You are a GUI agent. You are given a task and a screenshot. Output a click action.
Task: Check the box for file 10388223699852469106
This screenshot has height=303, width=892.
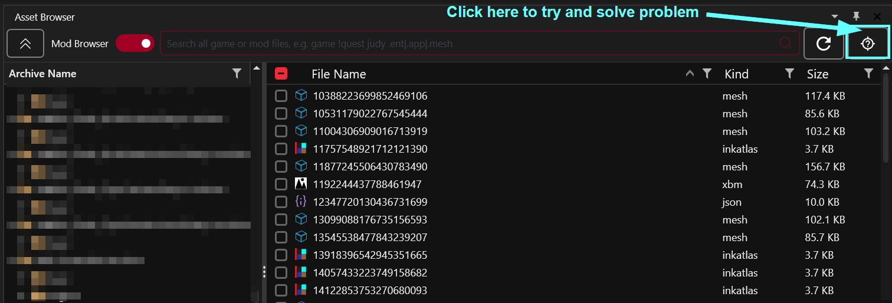[281, 96]
